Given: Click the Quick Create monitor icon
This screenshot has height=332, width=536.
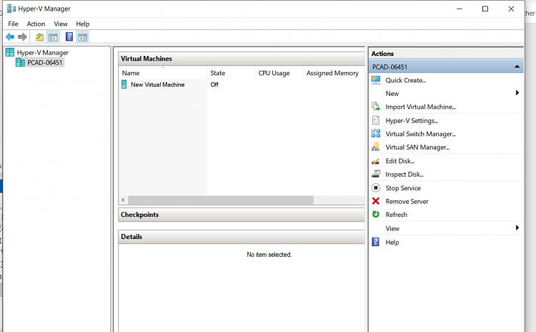Looking at the screenshot, I should click(376, 80).
